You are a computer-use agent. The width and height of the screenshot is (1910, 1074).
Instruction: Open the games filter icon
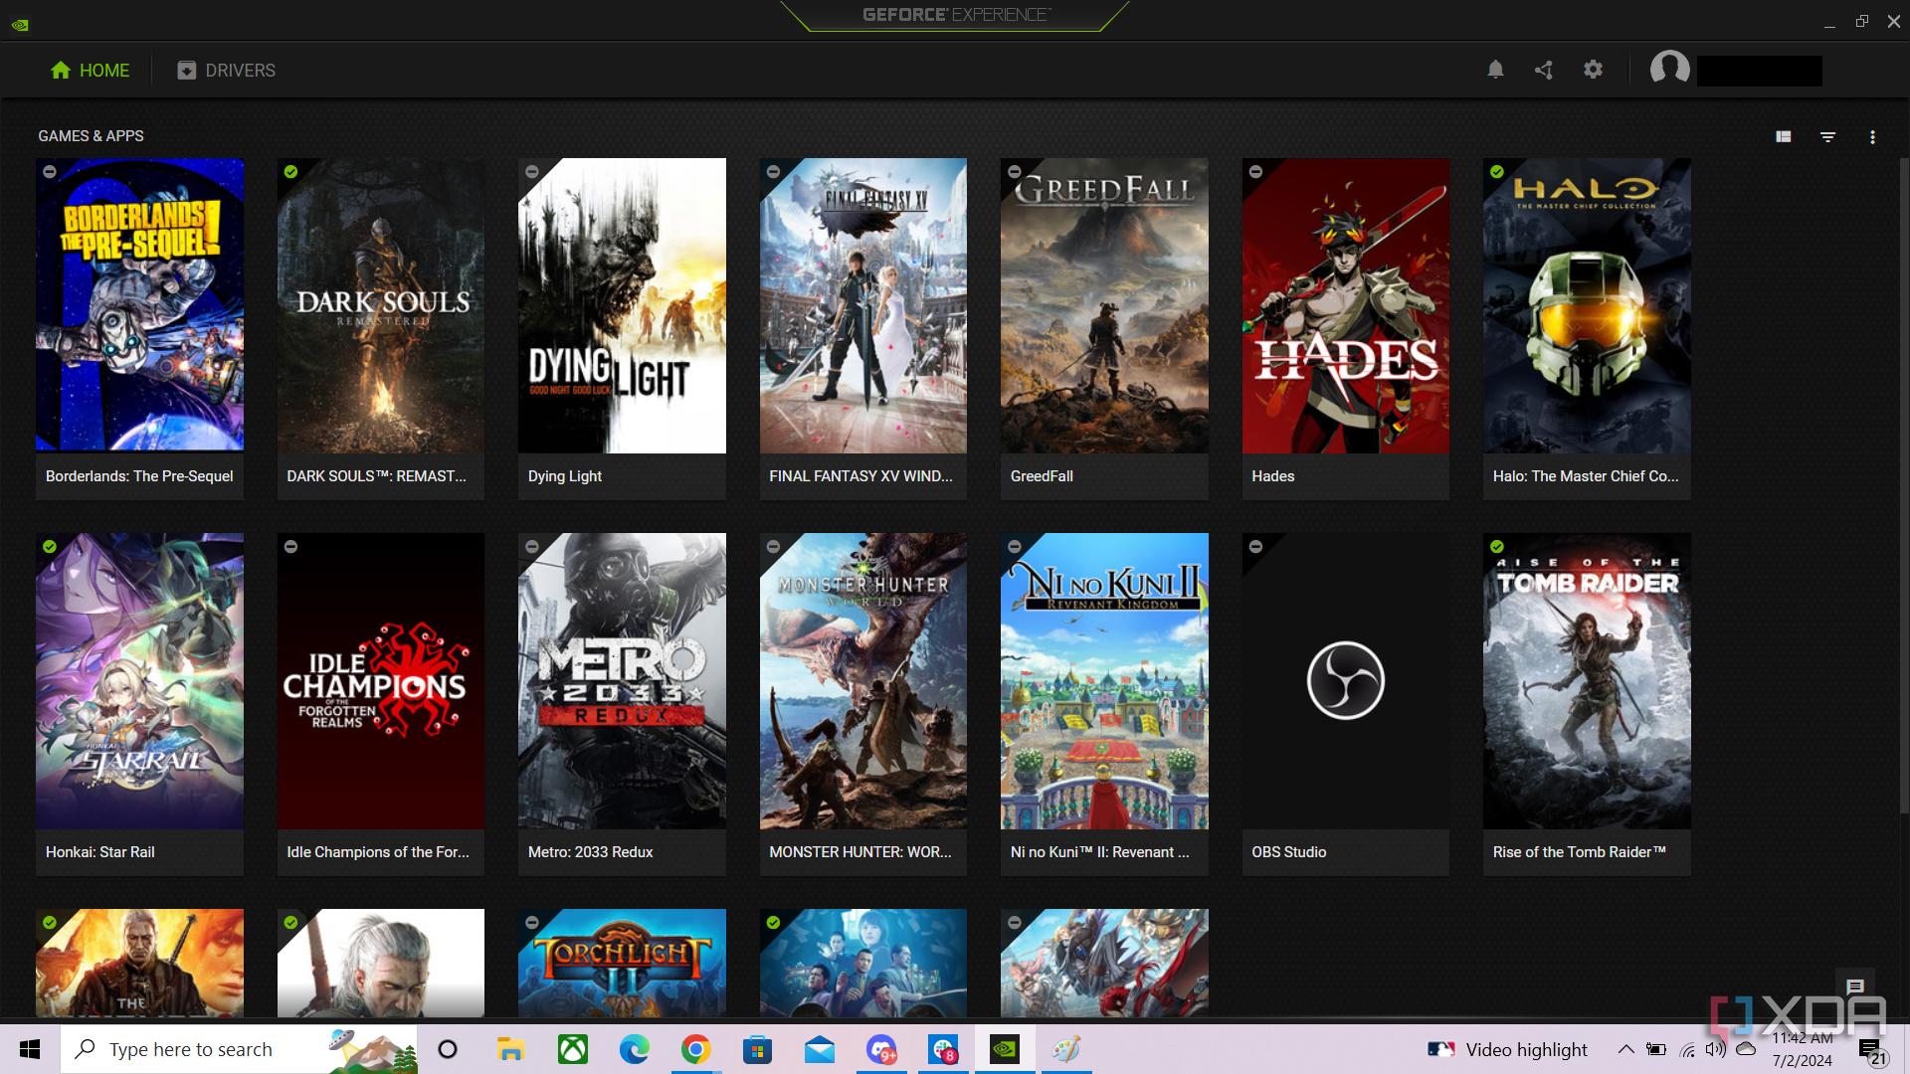(1827, 137)
